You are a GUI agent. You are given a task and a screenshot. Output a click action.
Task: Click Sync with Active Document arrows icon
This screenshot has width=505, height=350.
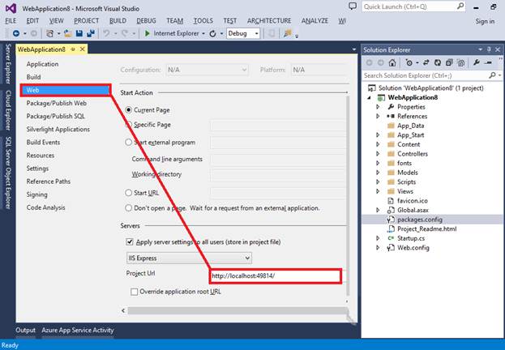(x=426, y=62)
